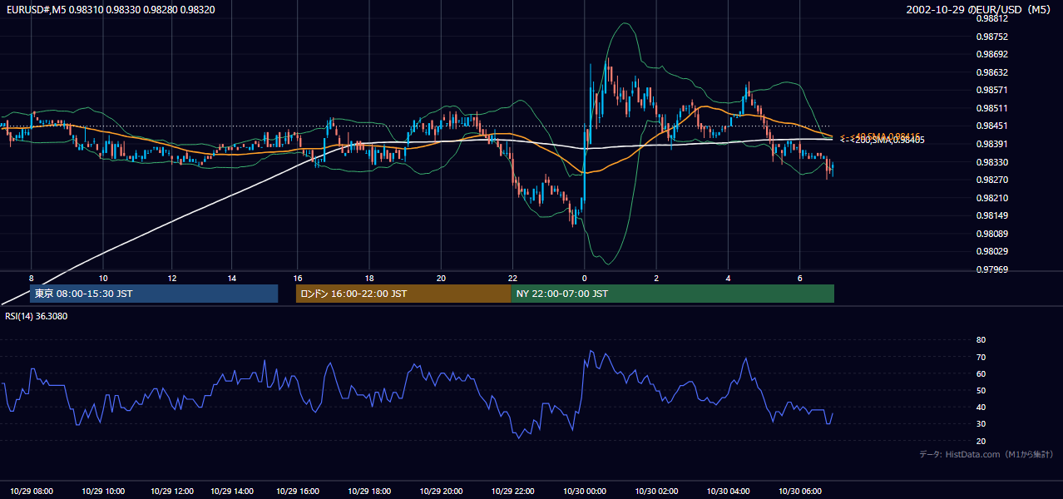Click hour label 0 on price chart axis
The image size is (1063, 499).
[x=585, y=278]
